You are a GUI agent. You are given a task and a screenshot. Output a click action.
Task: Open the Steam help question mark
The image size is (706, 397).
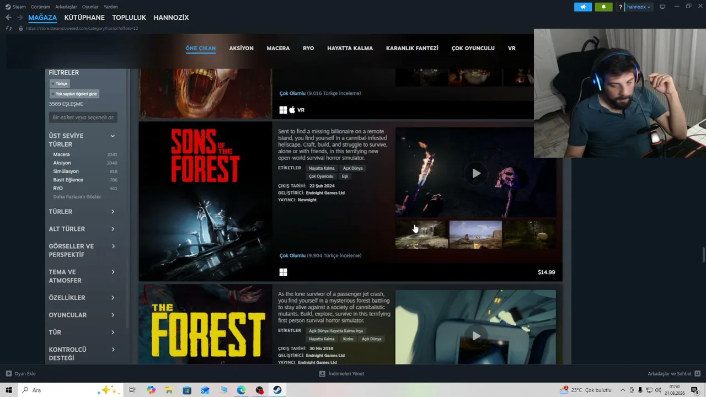click(x=621, y=7)
